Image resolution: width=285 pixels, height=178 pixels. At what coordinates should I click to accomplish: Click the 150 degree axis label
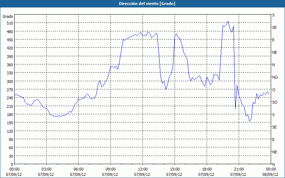(10, 123)
